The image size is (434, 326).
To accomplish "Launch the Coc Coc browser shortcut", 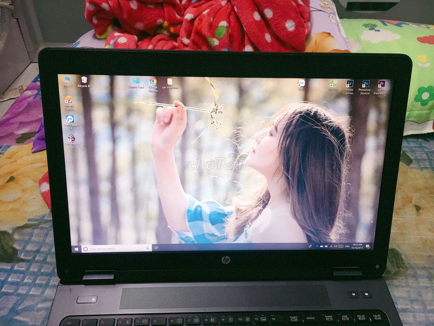I will point(333,85).
